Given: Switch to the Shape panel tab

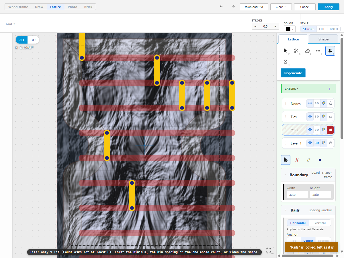Looking at the screenshot, I should (323, 39).
